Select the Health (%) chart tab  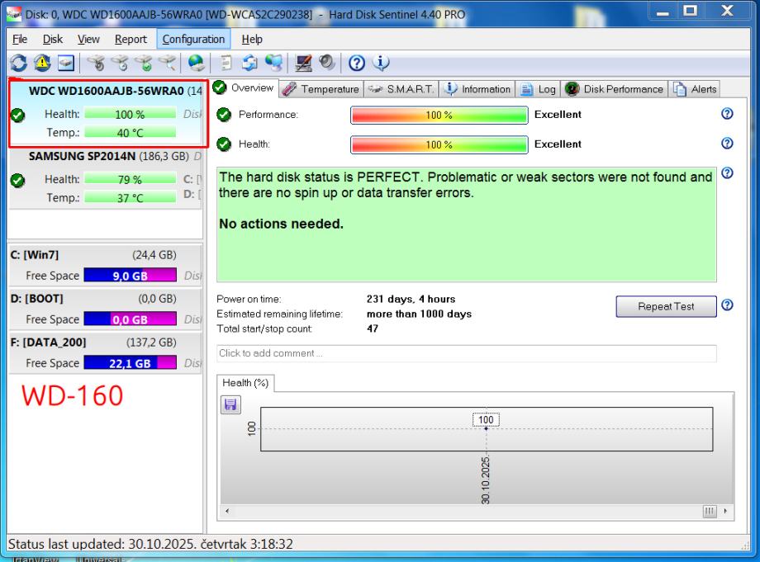pos(245,383)
